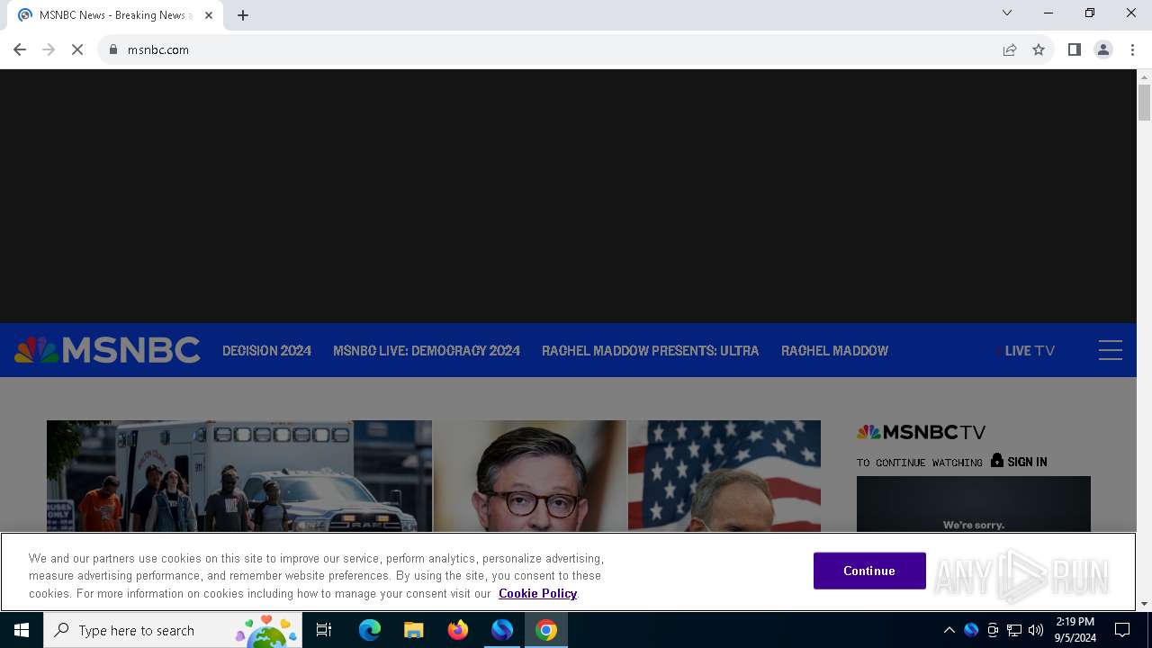This screenshot has width=1152, height=648.
Task: Open the hamburger navigation menu
Action: (1111, 350)
